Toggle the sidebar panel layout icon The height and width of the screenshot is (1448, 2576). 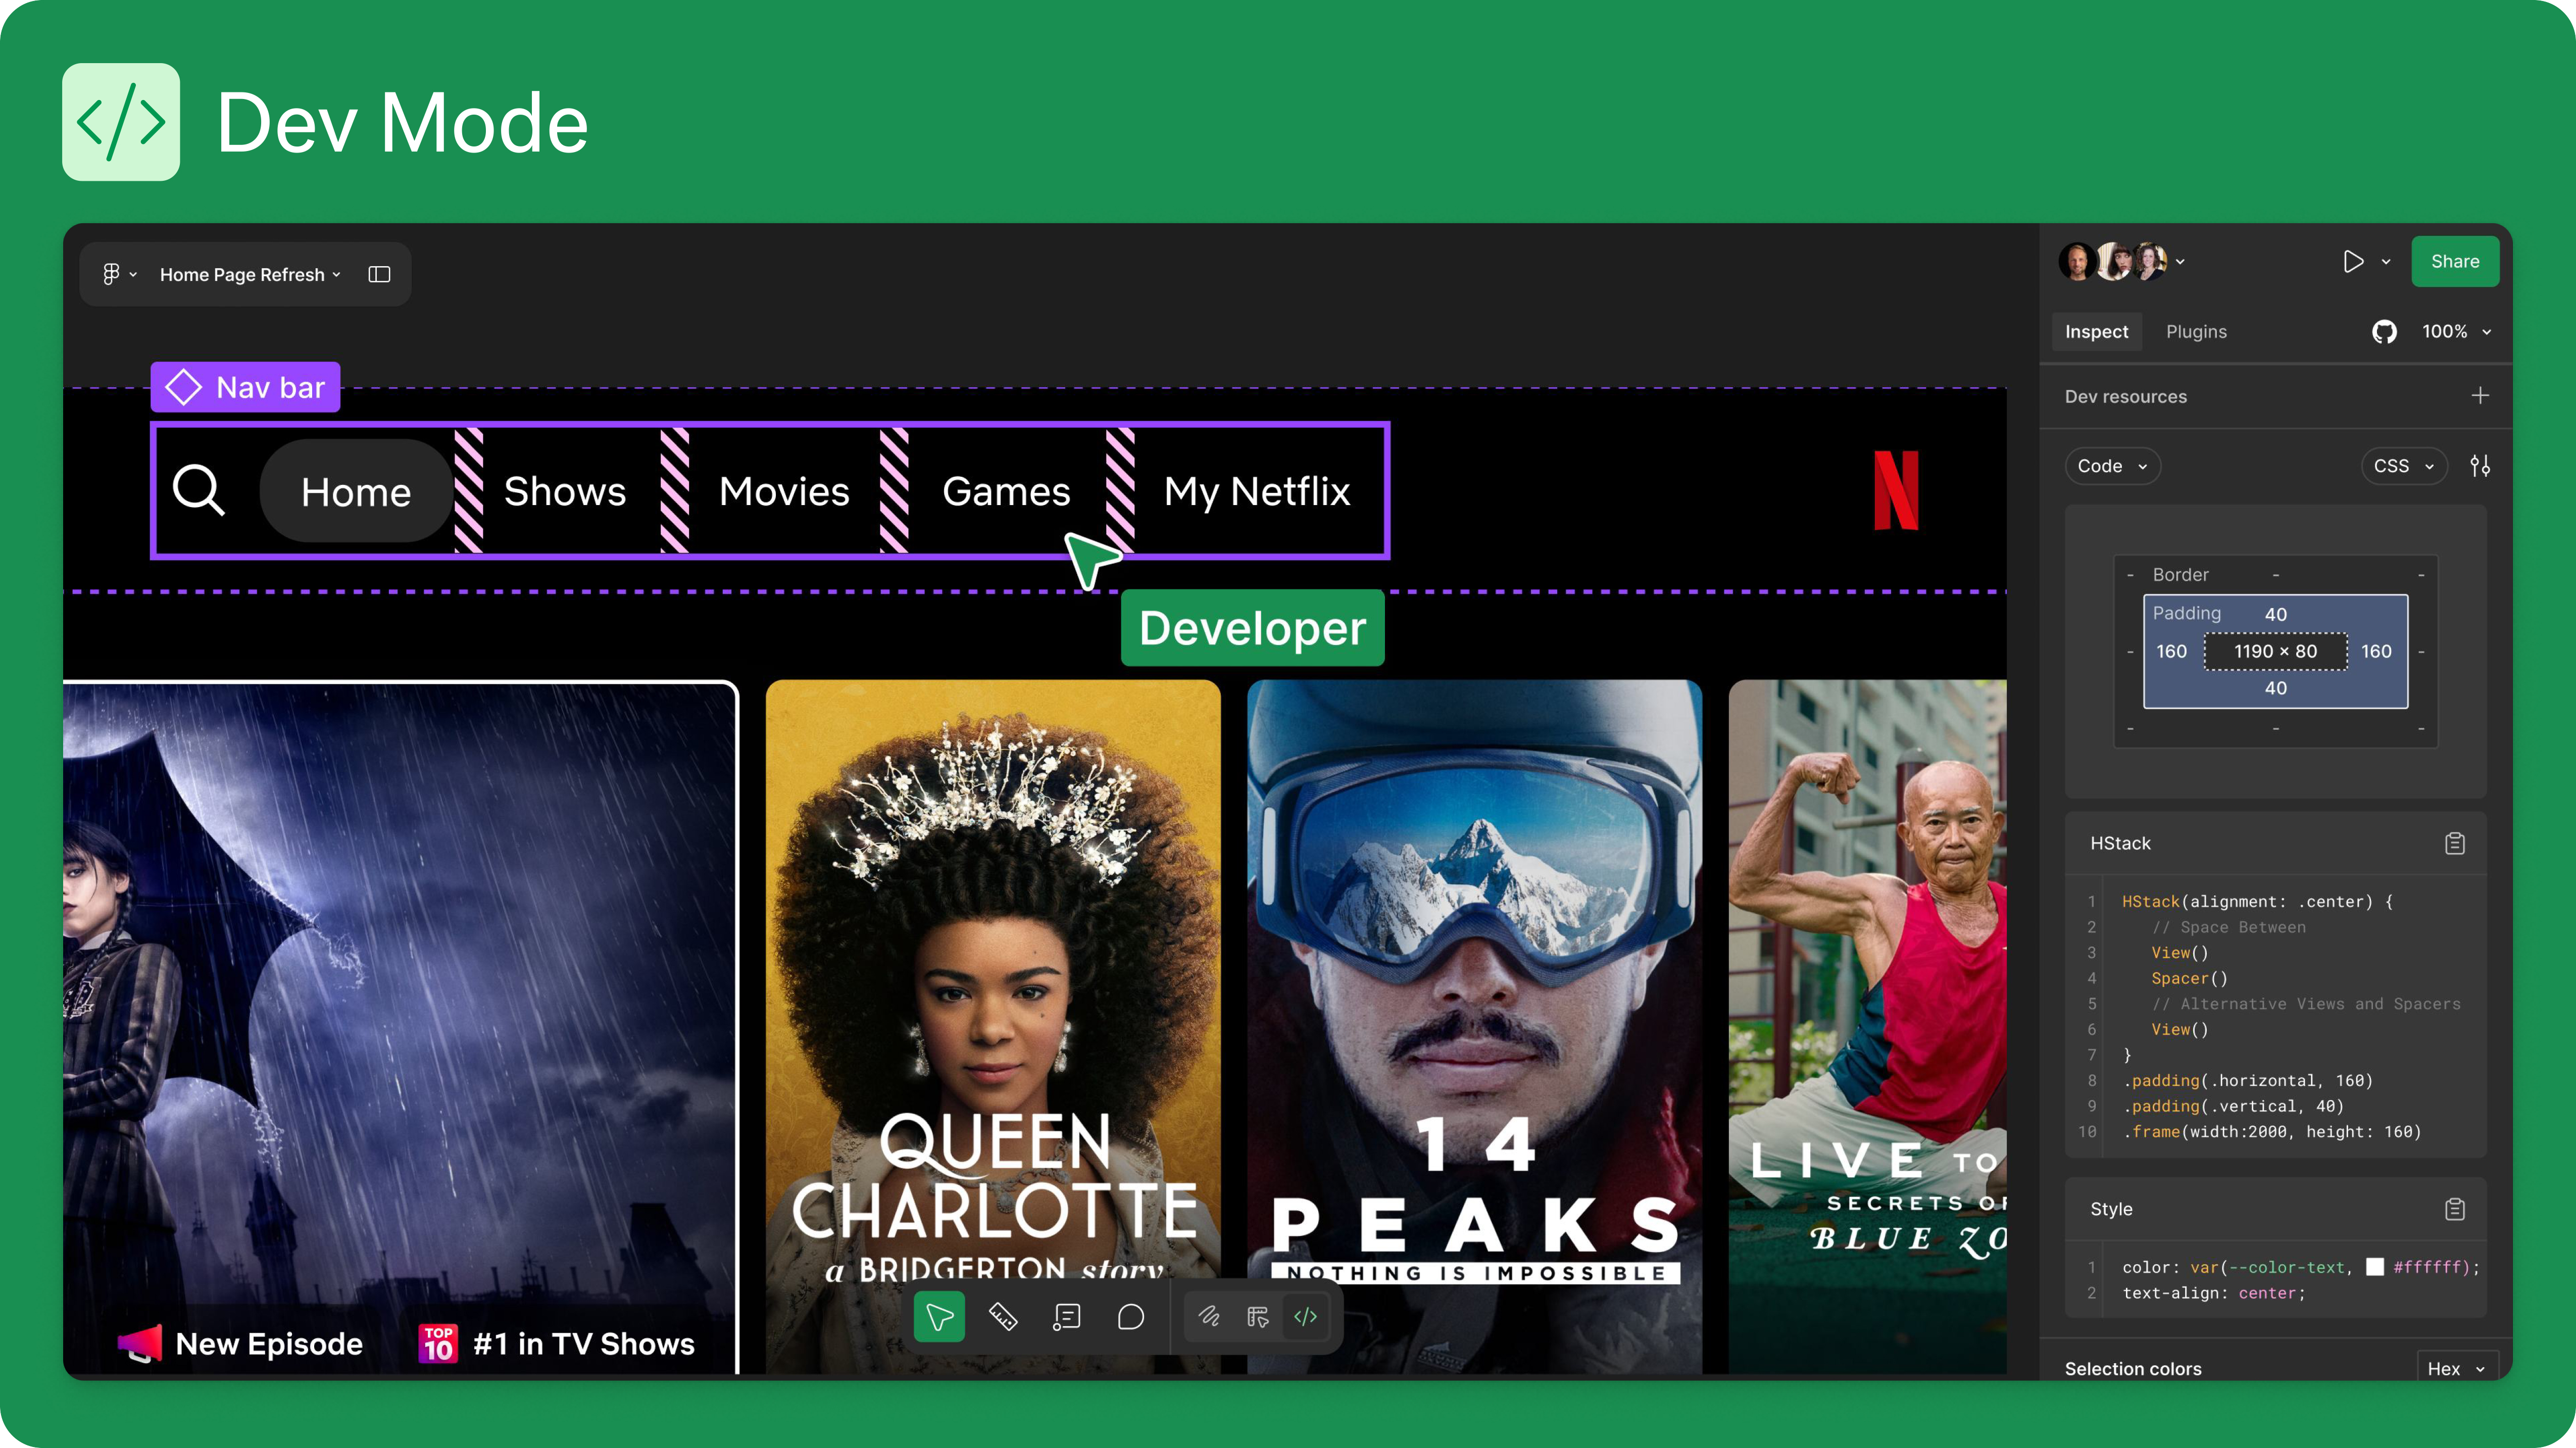(379, 274)
